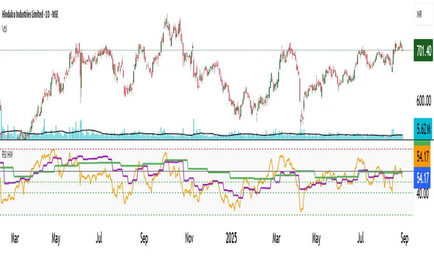
Task: Click the last Sep time axis label
Action: 404,238
